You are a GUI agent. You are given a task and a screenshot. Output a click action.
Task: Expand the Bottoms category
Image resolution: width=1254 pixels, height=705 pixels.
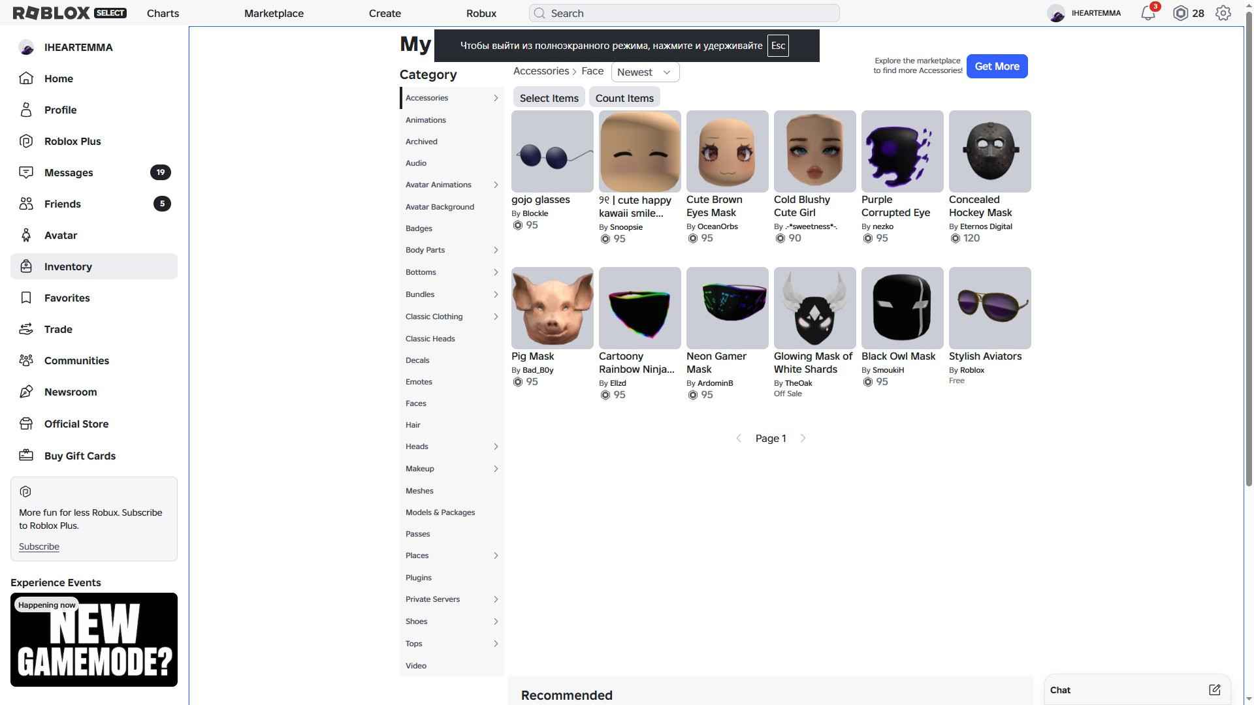click(x=496, y=272)
